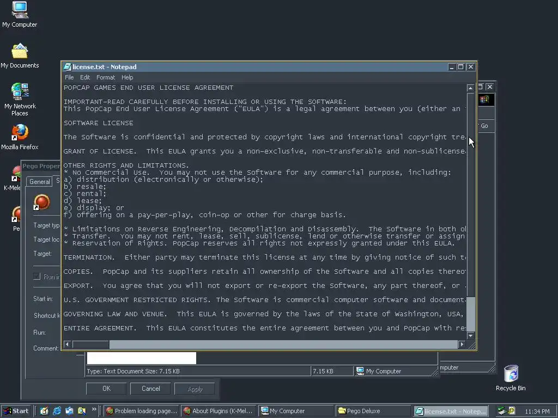Image resolution: width=558 pixels, height=418 pixels.
Task: Click the 11:34 PM taskbar clock
Action: click(537, 411)
